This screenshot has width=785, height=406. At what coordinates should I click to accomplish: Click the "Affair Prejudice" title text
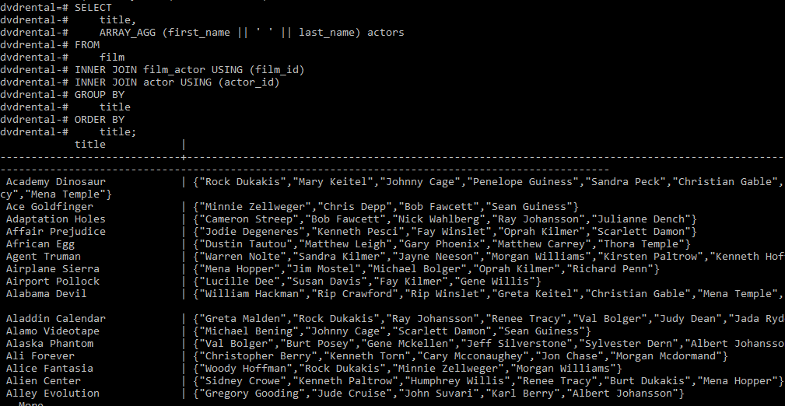click(x=55, y=232)
